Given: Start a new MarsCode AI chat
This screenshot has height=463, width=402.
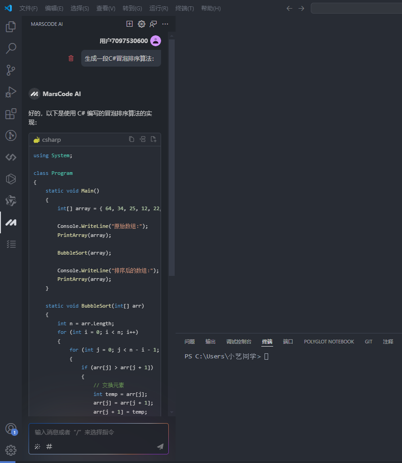Looking at the screenshot, I should tap(130, 24).
